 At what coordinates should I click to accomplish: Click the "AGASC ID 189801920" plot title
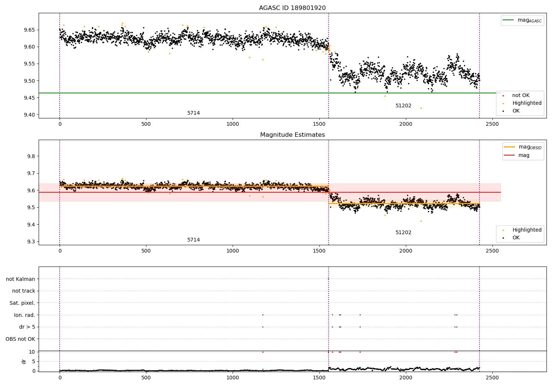tap(292, 8)
